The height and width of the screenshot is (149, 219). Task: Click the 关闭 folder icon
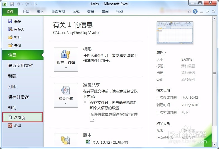pos(10,45)
